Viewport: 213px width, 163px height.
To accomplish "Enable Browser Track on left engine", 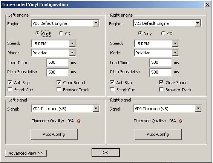I will (59, 90).
